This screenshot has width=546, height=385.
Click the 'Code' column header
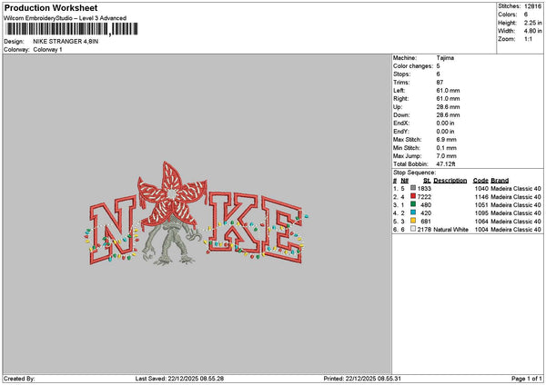click(x=480, y=181)
